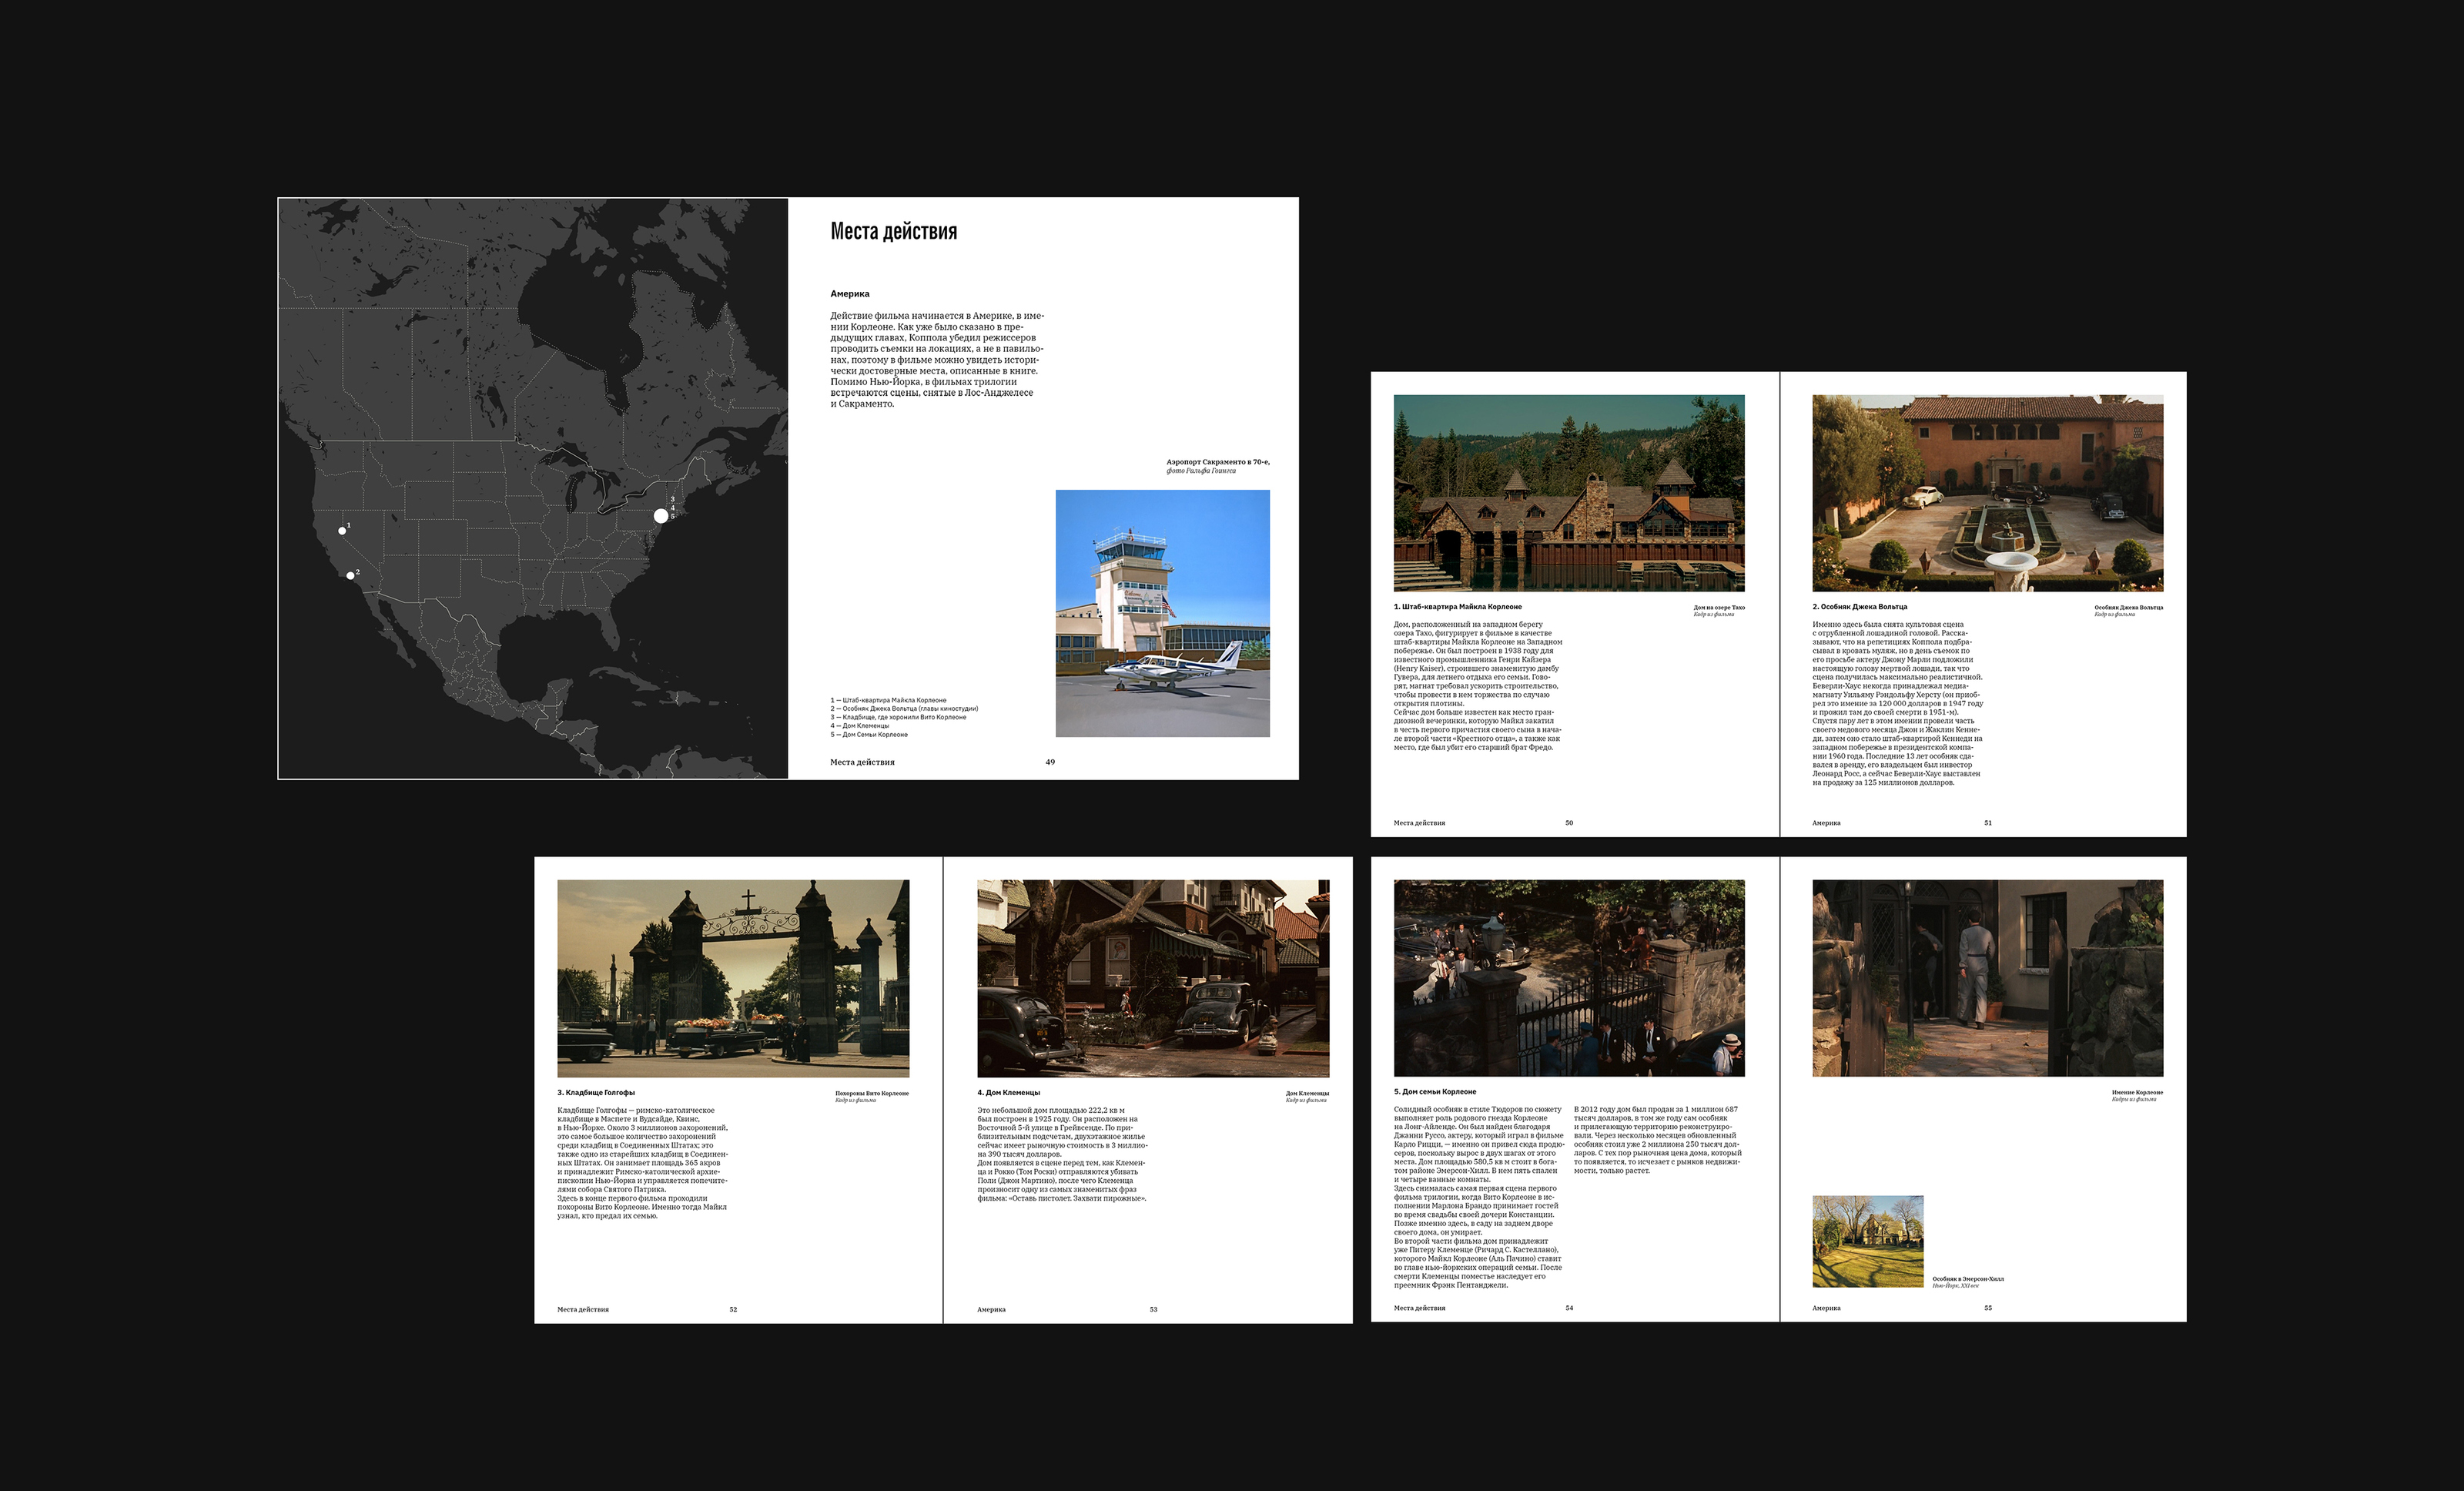Click map marker 1 near Lake Tahoe
This screenshot has width=2464, height=1491.
click(342, 531)
